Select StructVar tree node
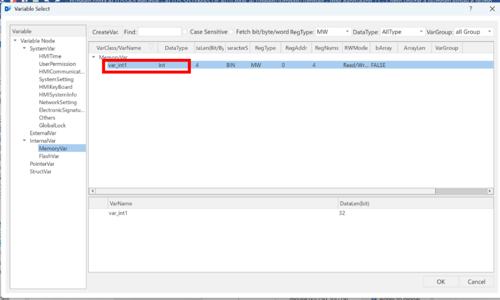 pyautogui.click(x=40, y=171)
